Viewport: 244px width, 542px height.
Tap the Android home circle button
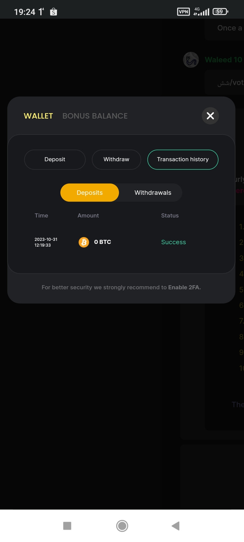point(122,526)
